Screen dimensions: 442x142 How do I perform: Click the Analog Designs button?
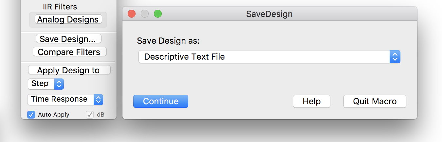click(68, 20)
